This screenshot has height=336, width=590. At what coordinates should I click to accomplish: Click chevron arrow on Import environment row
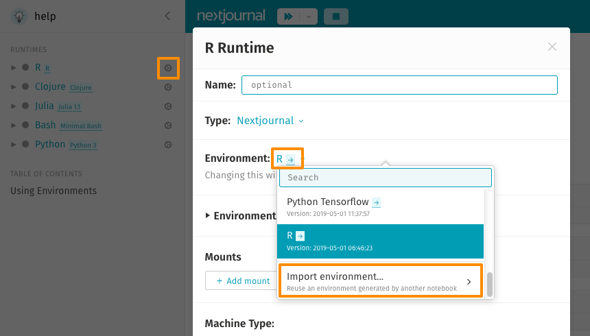point(469,282)
